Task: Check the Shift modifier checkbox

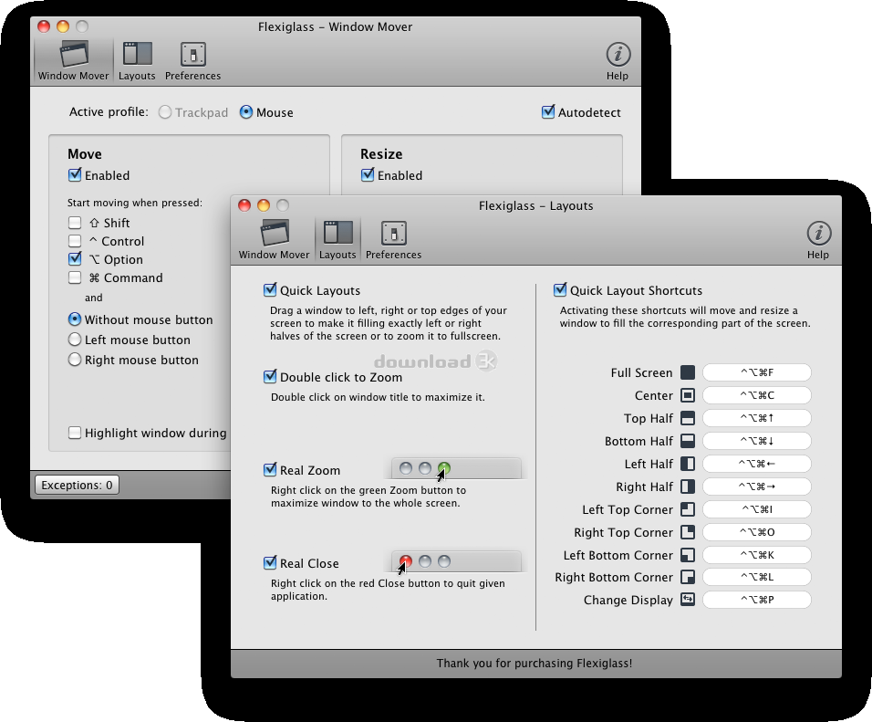Action: click(75, 223)
